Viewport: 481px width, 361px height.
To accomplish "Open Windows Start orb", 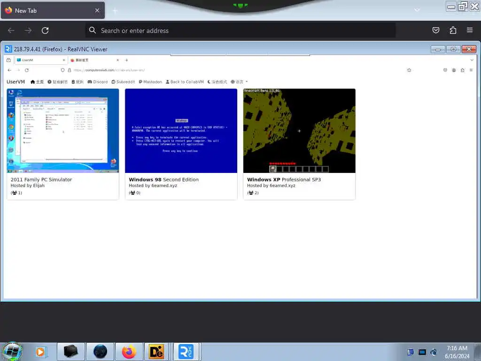I will pyautogui.click(x=12, y=352).
